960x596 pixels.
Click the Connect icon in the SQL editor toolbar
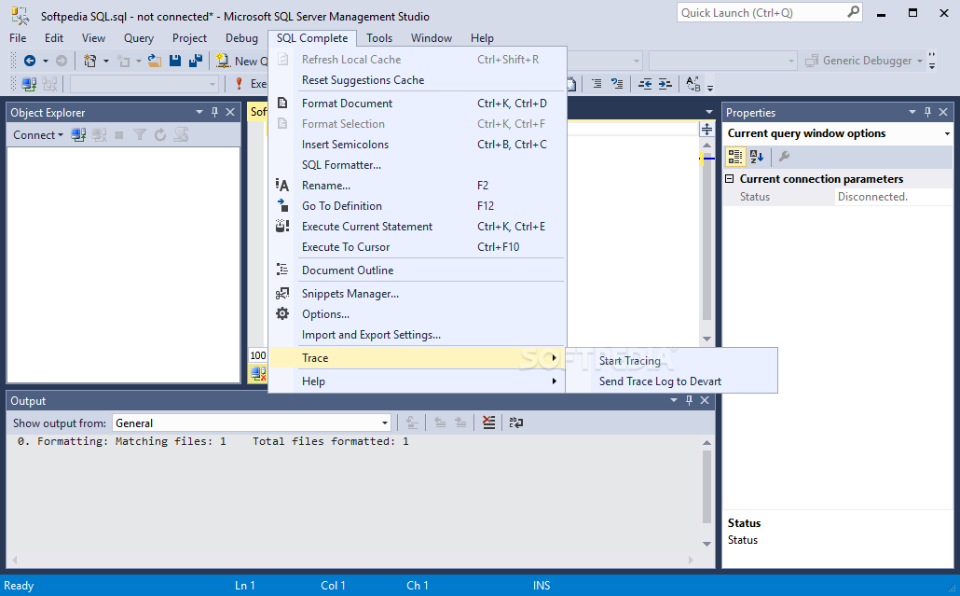click(29, 84)
